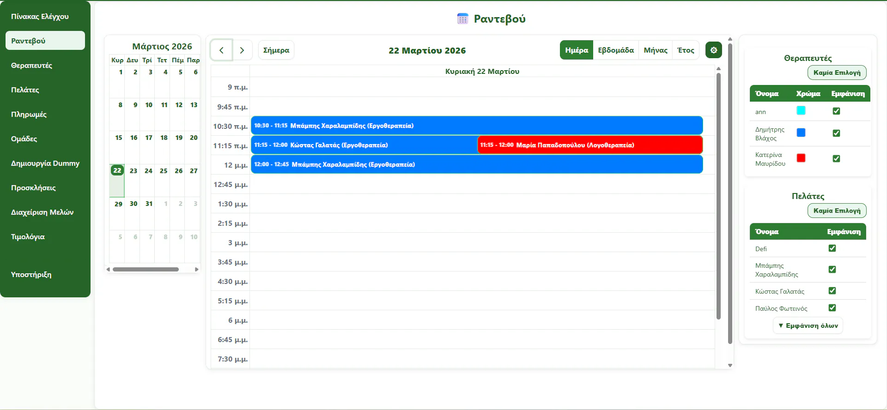The height and width of the screenshot is (410, 887).
Task: Toggle visibility checkbox for Κώστας Γαλατάς
Action: [832, 290]
